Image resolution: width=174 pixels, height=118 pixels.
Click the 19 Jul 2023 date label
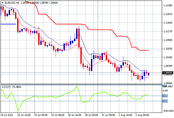pyautogui.click(x=7, y=115)
